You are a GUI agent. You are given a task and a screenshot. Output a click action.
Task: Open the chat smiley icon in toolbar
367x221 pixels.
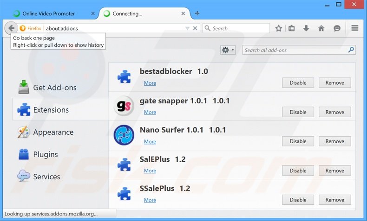coord(337,28)
